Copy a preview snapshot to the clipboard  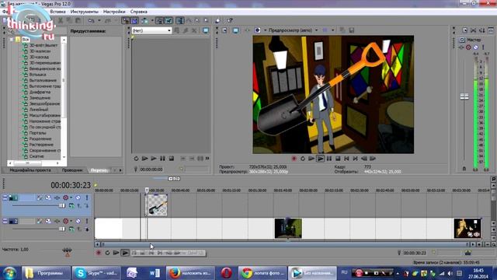[x=342, y=30]
